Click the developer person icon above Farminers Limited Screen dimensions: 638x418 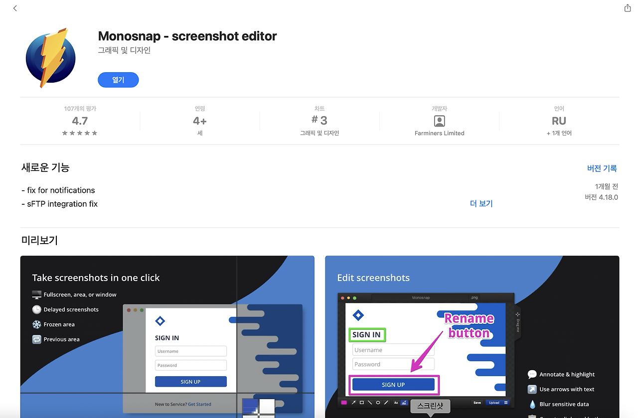coord(439,121)
